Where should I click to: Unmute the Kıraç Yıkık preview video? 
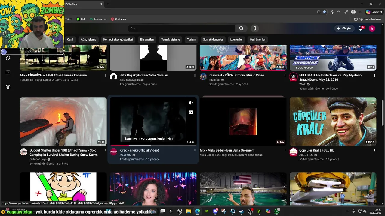tap(191, 103)
